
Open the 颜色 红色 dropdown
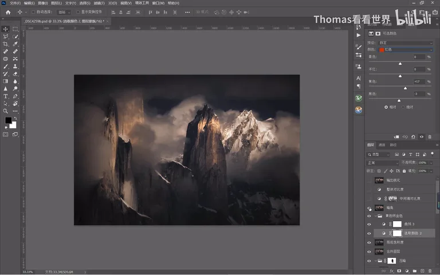coord(406,50)
